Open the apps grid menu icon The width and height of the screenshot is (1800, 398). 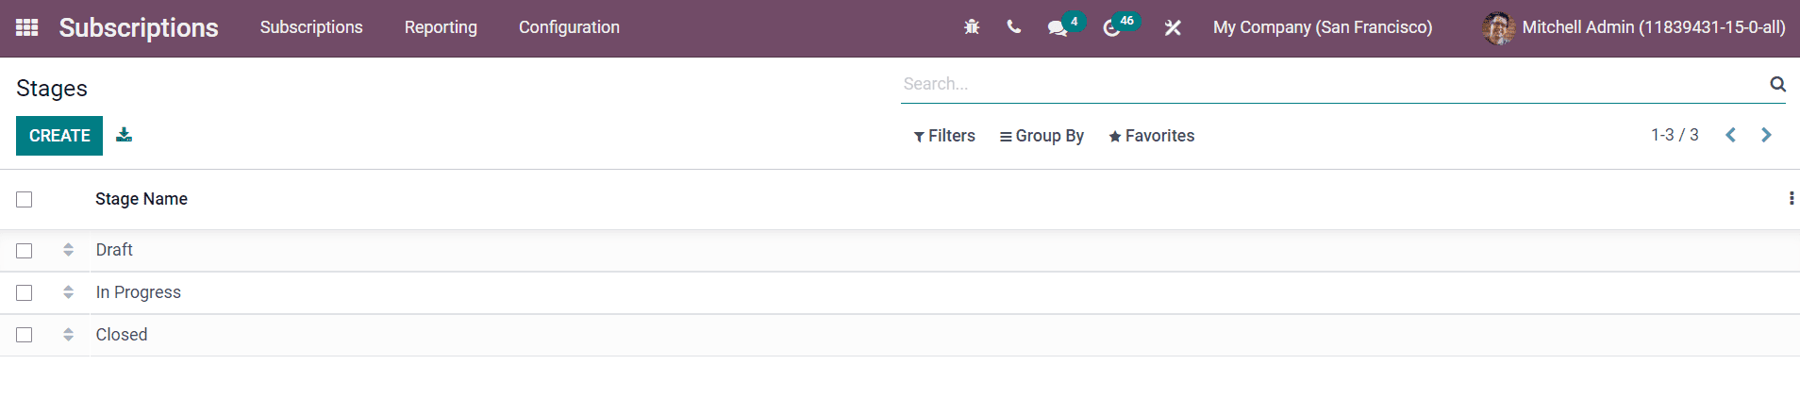(27, 27)
